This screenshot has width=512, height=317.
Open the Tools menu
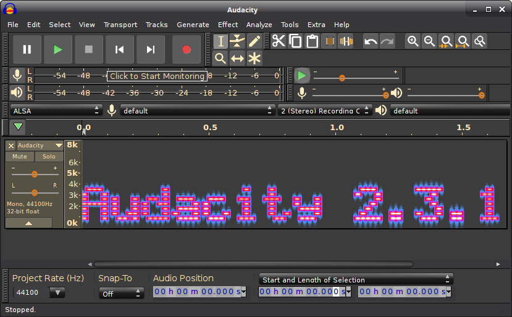click(290, 25)
